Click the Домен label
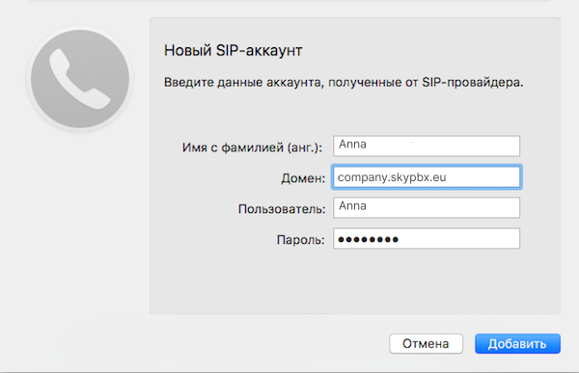This screenshot has width=579, height=373. [303, 178]
